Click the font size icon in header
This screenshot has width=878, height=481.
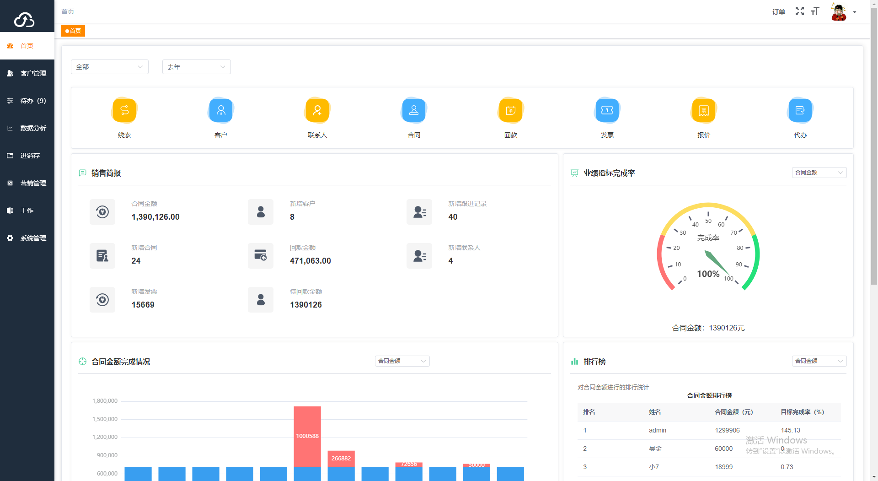click(815, 11)
